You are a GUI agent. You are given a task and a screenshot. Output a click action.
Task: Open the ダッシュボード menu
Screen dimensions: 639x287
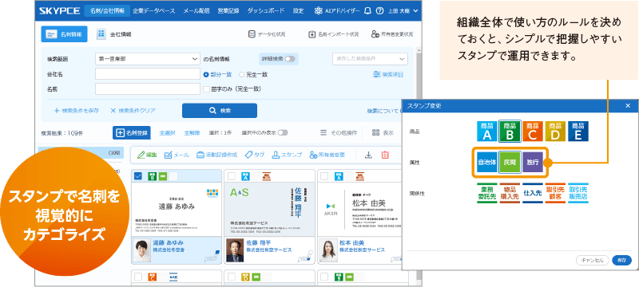pos(266,11)
